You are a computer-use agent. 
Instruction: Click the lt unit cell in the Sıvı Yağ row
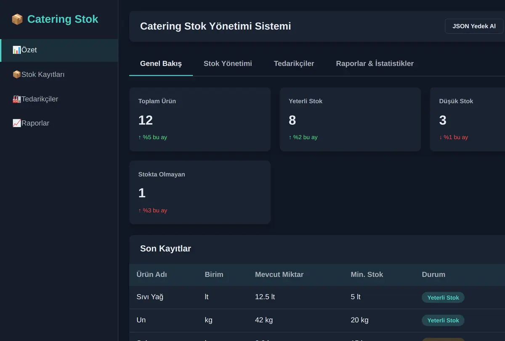207,297
